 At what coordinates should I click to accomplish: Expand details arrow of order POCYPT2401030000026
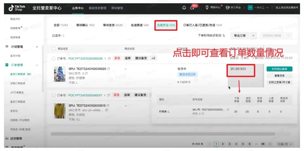tap(105, 59)
